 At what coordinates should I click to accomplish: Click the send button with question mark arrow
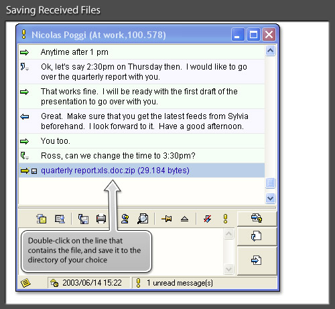pos(257,219)
